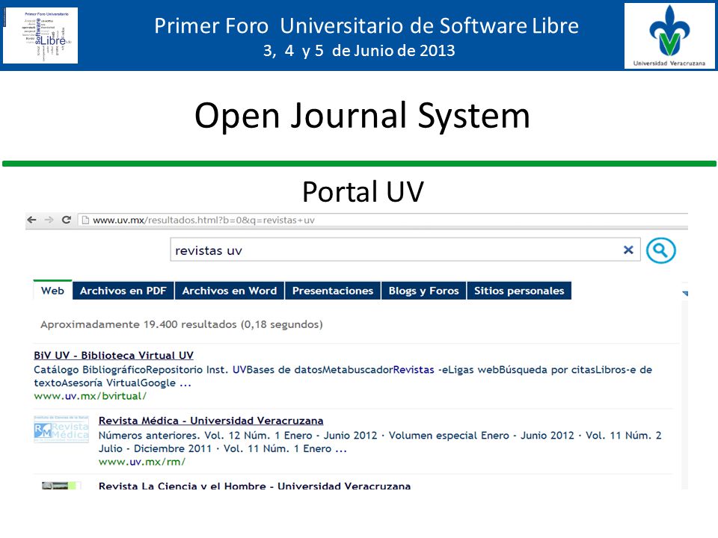Click the 'Números anteriores. Vol. 12' snippet
Viewport: 718px width, 538px height.
[x=380, y=442]
